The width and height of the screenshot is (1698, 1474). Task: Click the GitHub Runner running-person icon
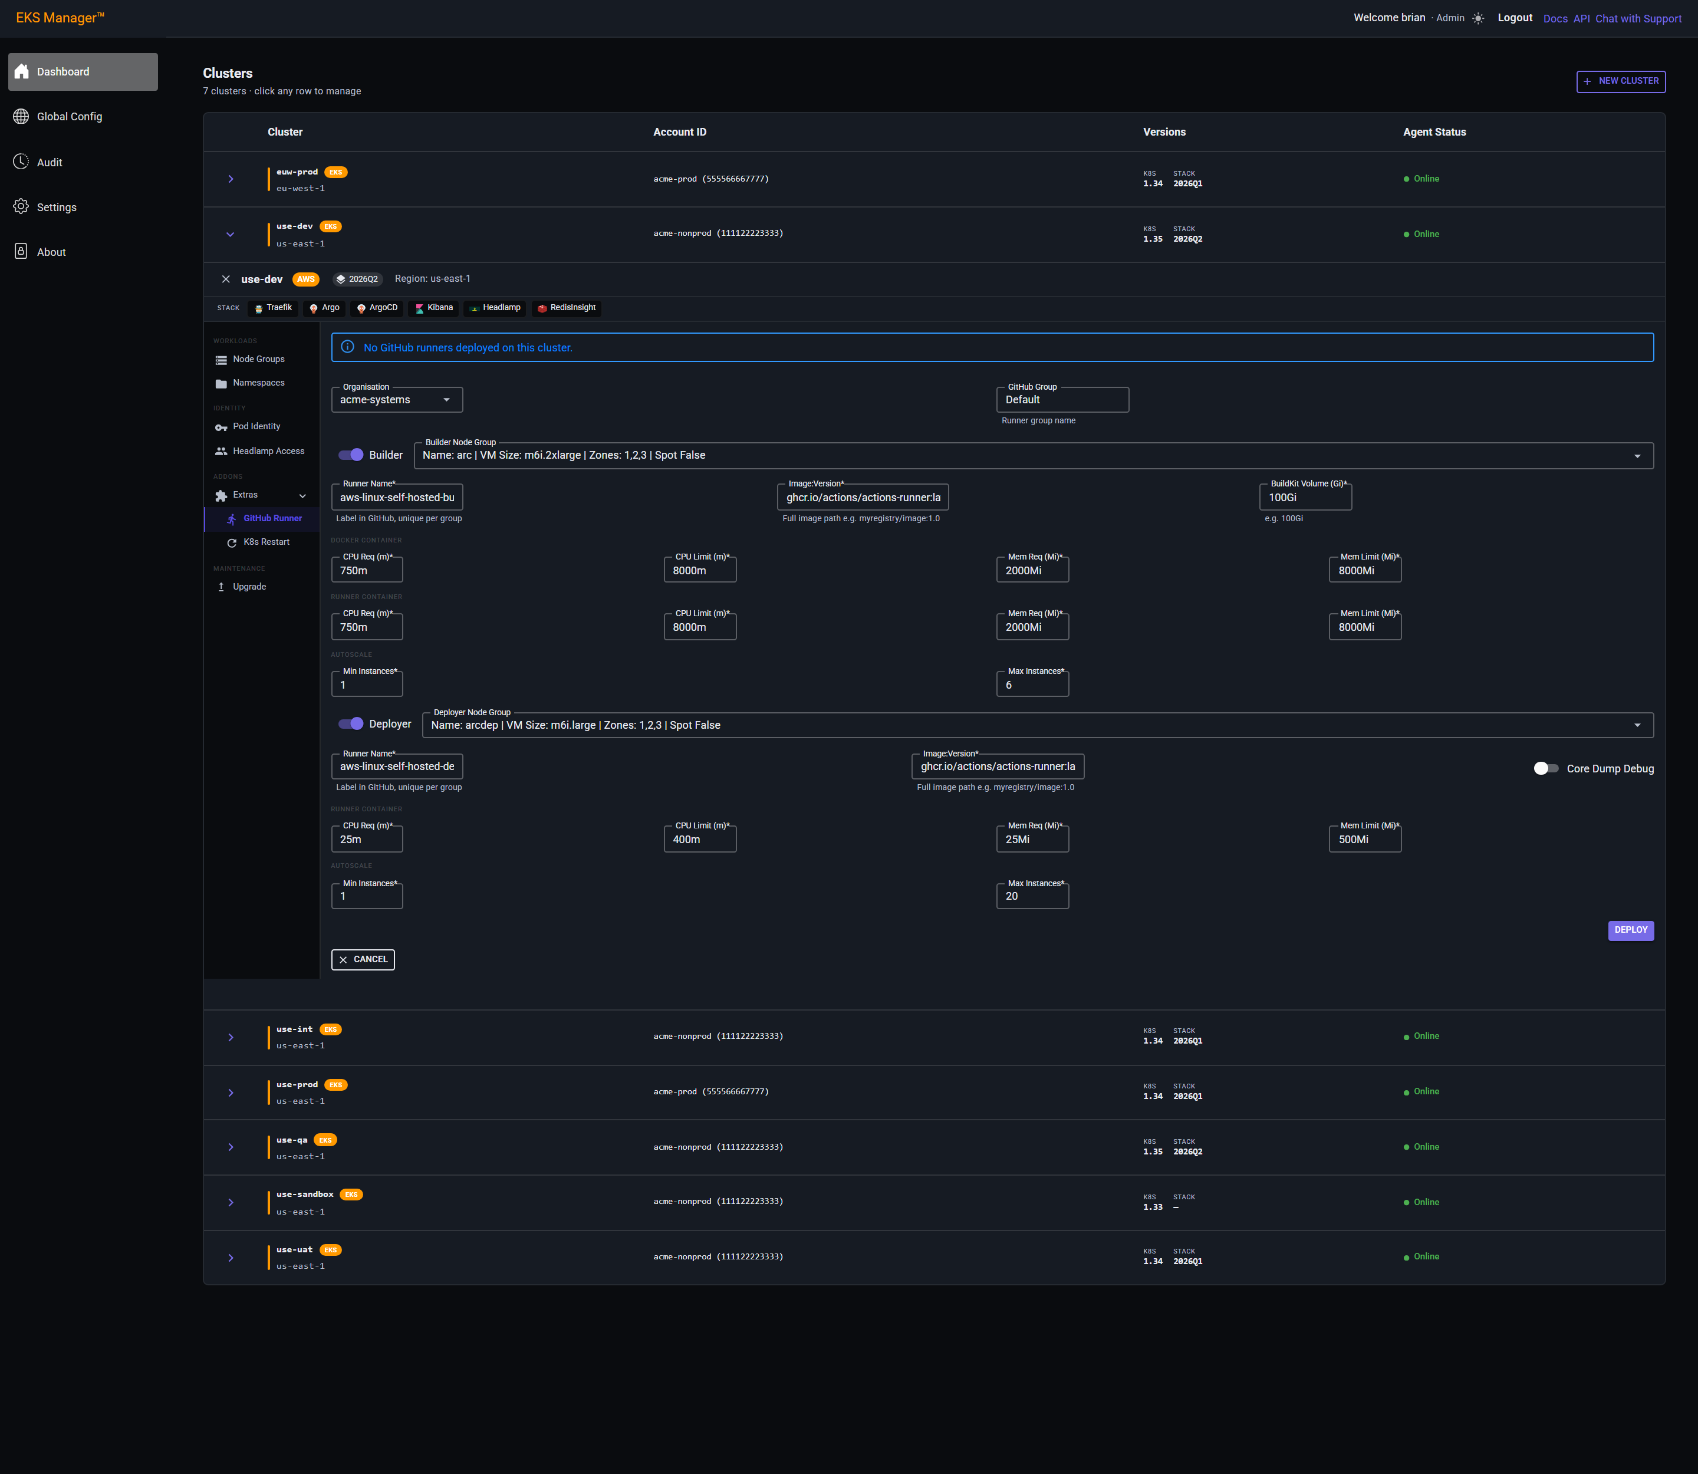[232, 519]
